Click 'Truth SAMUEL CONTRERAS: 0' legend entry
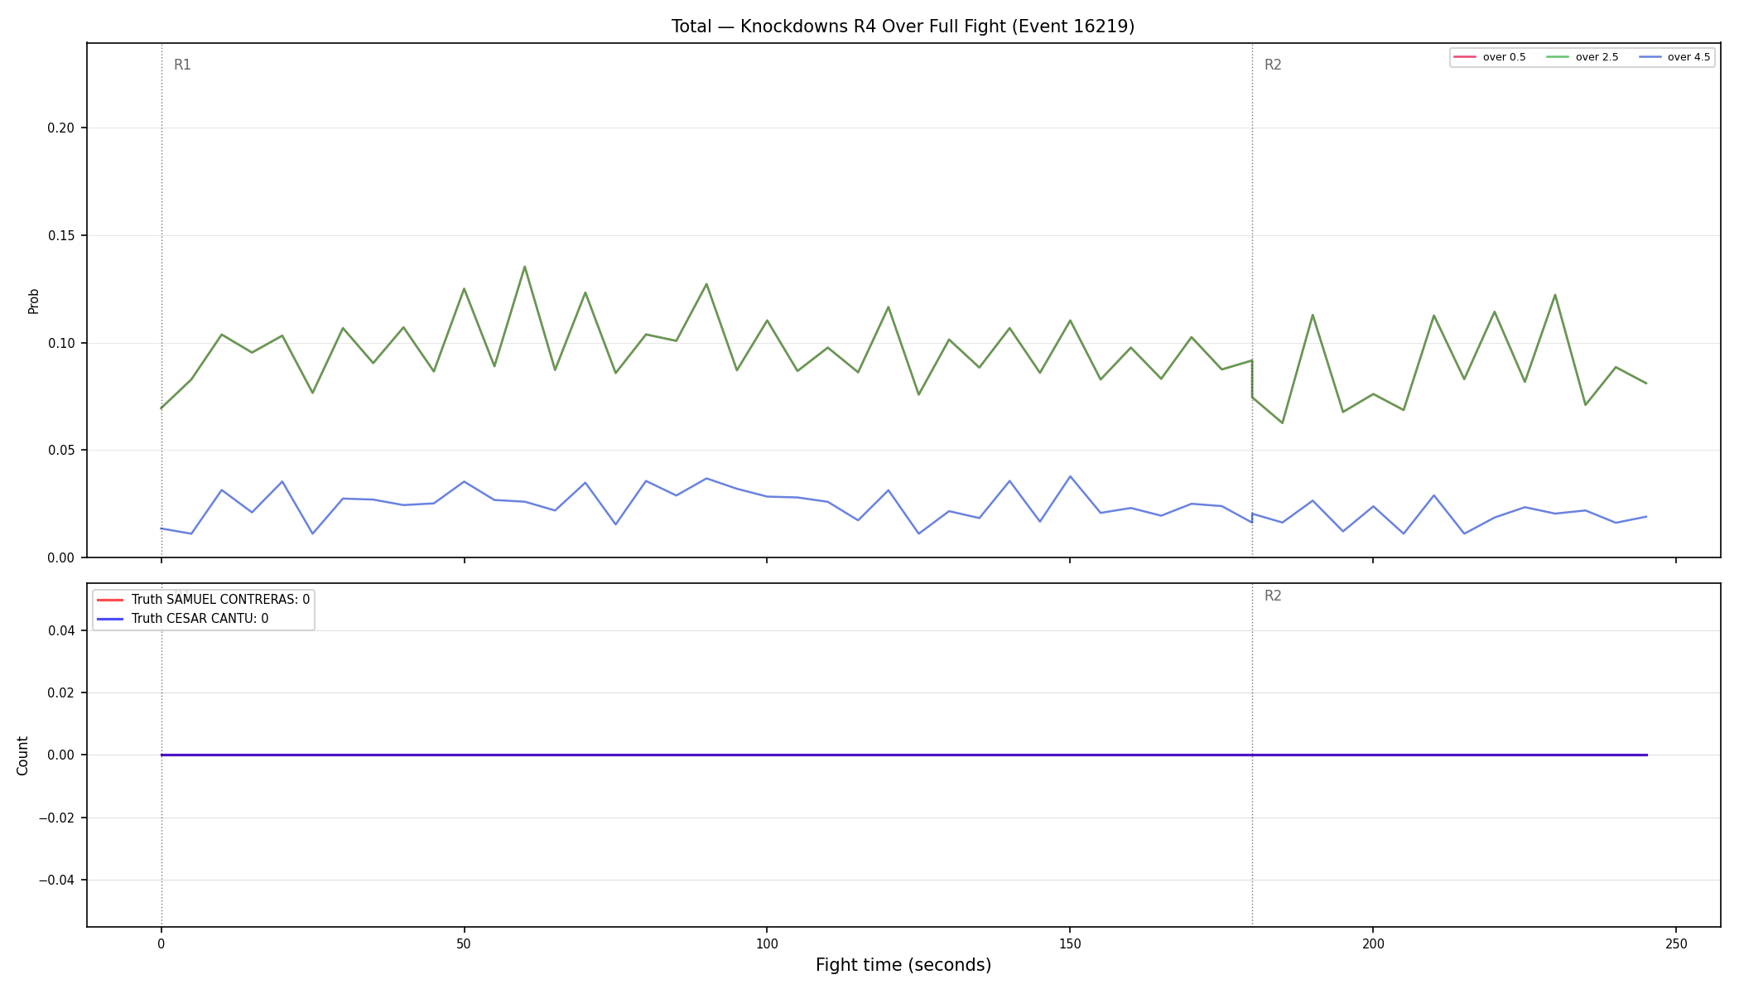1739x994 pixels. [204, 599]
